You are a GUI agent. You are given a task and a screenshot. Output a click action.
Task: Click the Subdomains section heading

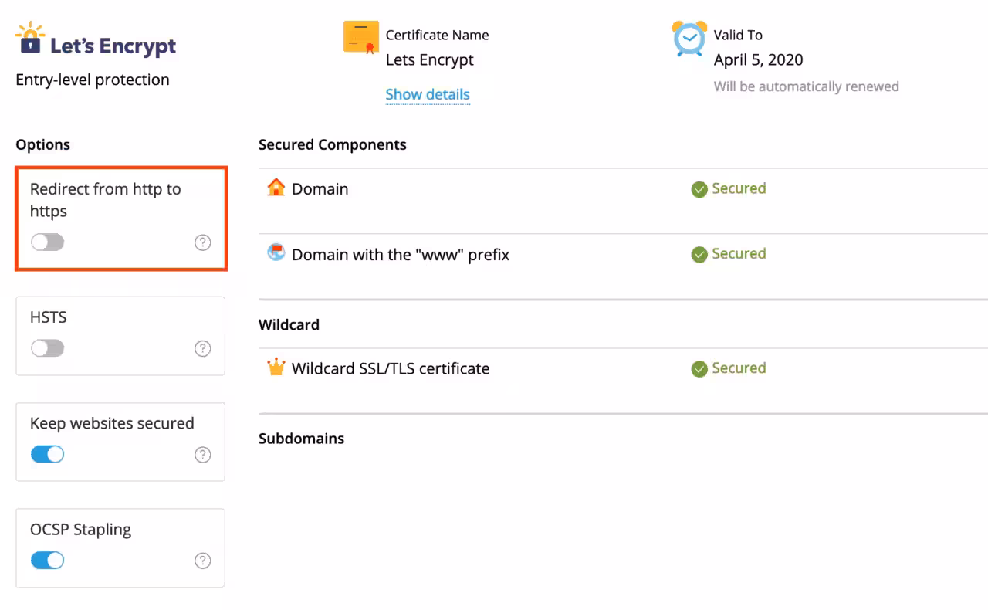click(301, 439)
